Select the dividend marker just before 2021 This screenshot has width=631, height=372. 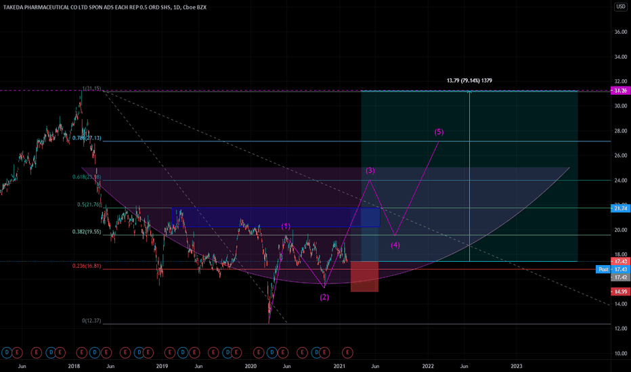coord(316,352)
